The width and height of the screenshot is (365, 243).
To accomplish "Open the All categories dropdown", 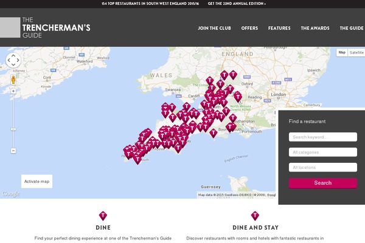I will point(322,152).
